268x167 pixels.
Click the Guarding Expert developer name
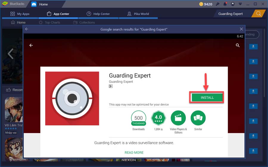121,82
